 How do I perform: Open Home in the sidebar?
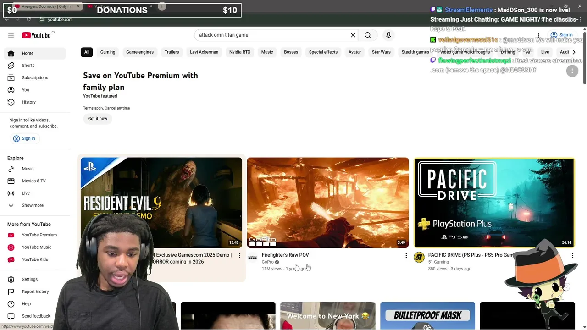(x=35, y=53)
